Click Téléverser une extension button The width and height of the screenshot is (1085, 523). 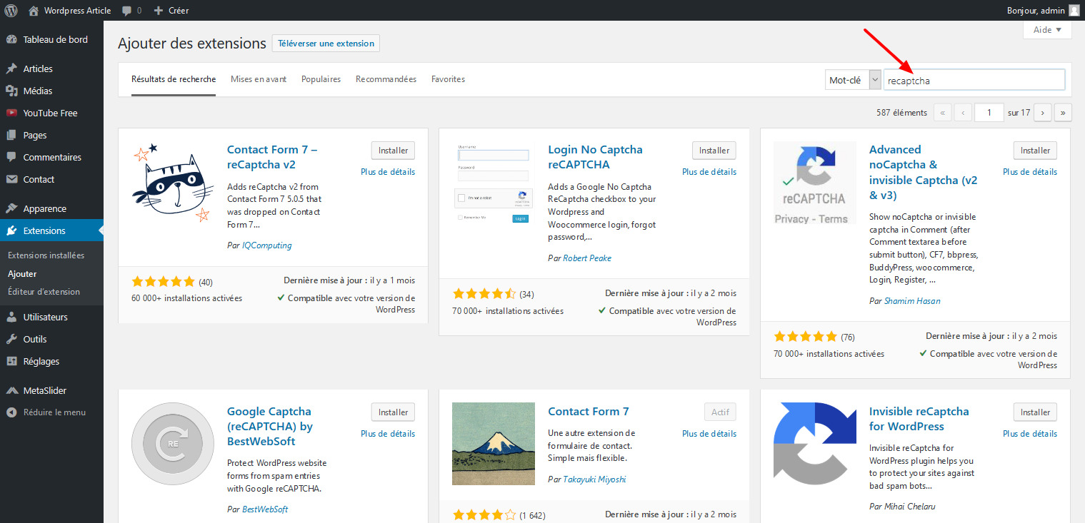(326, 44)
